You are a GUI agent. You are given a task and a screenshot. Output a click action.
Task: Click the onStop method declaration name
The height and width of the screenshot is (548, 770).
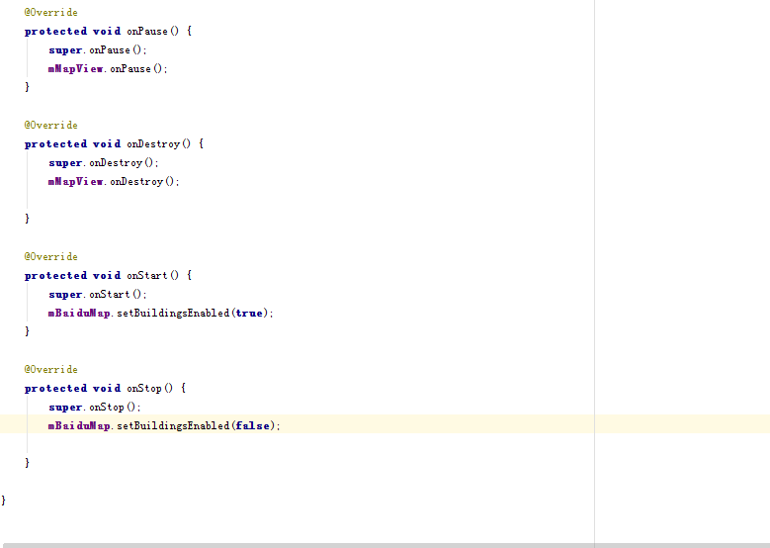point(144,389)
